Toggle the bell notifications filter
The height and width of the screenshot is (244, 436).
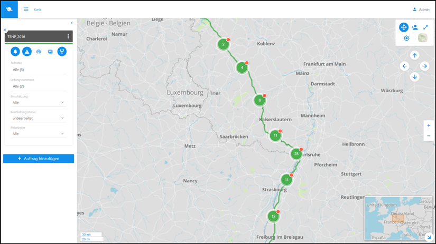(x=15, y=51)
